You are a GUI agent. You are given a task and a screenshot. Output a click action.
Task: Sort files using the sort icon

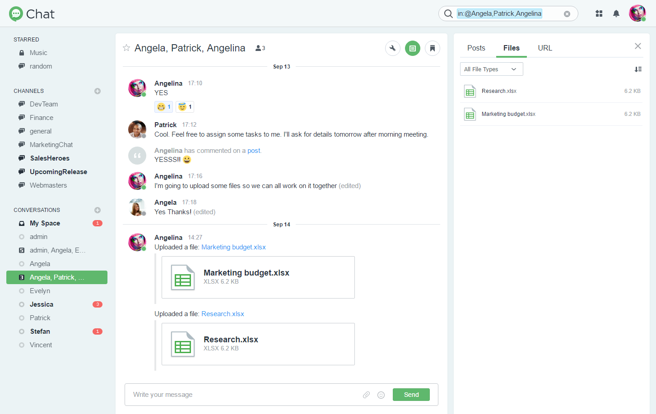click(637, 69)
